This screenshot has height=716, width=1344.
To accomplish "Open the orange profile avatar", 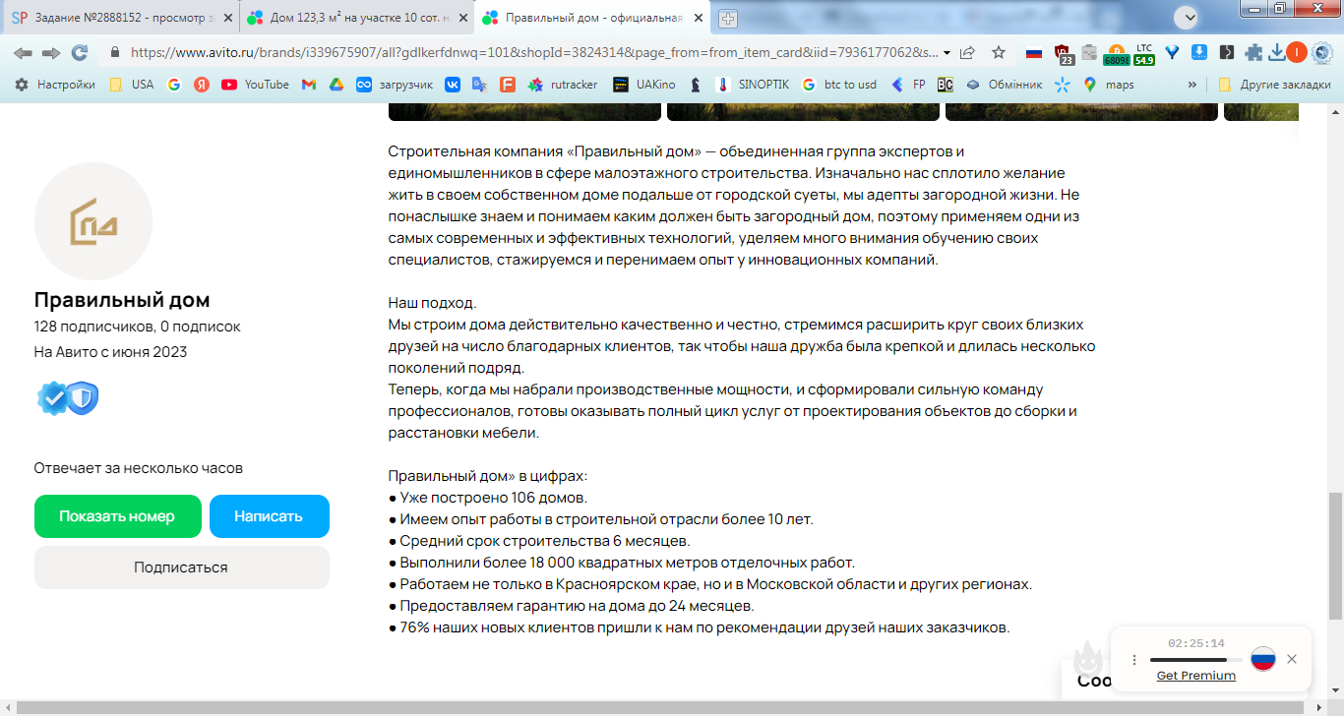I will coord(1297,53).
